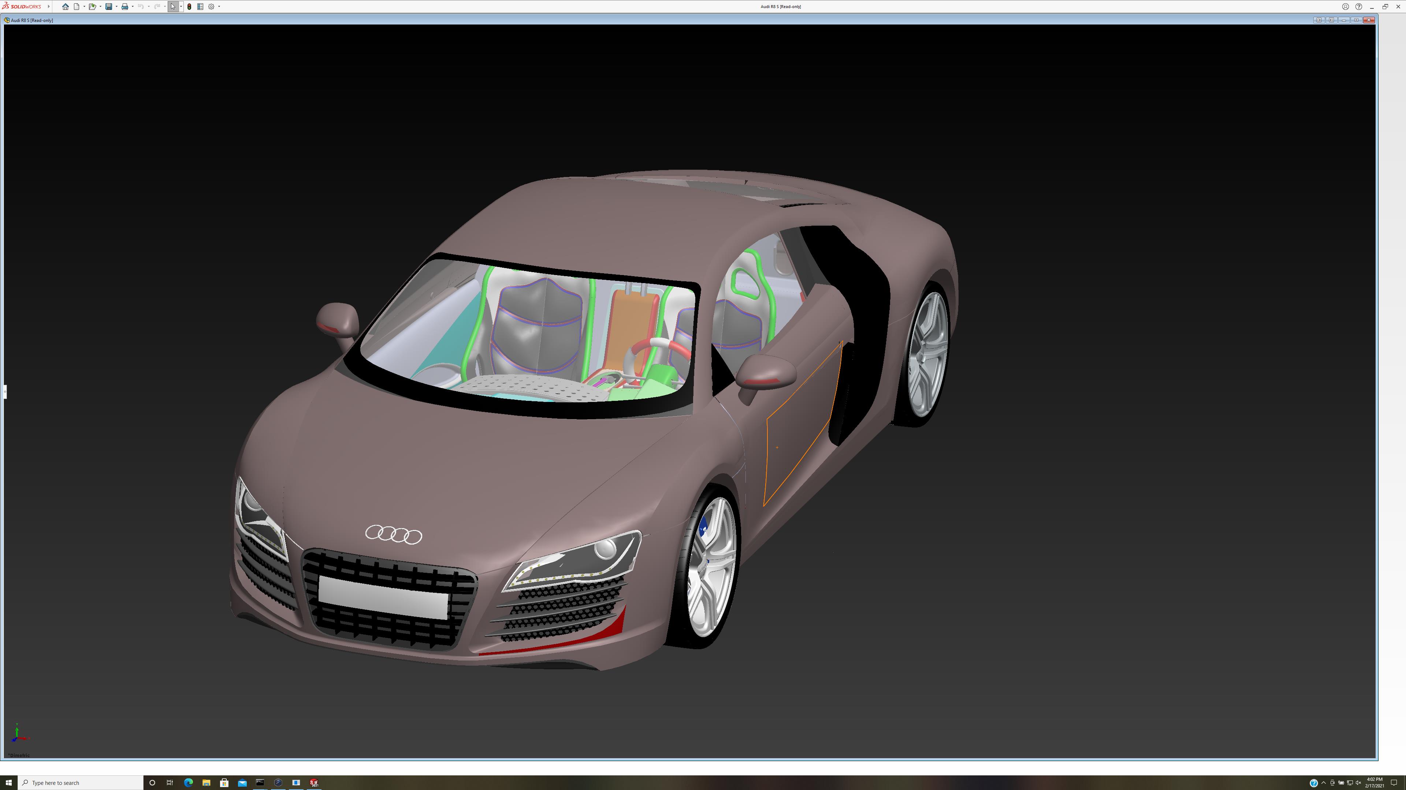Image resolution: width=1406 pixels, height=790 pixels.
Task: Open the user login account icon
Action: click(1346, 7)
